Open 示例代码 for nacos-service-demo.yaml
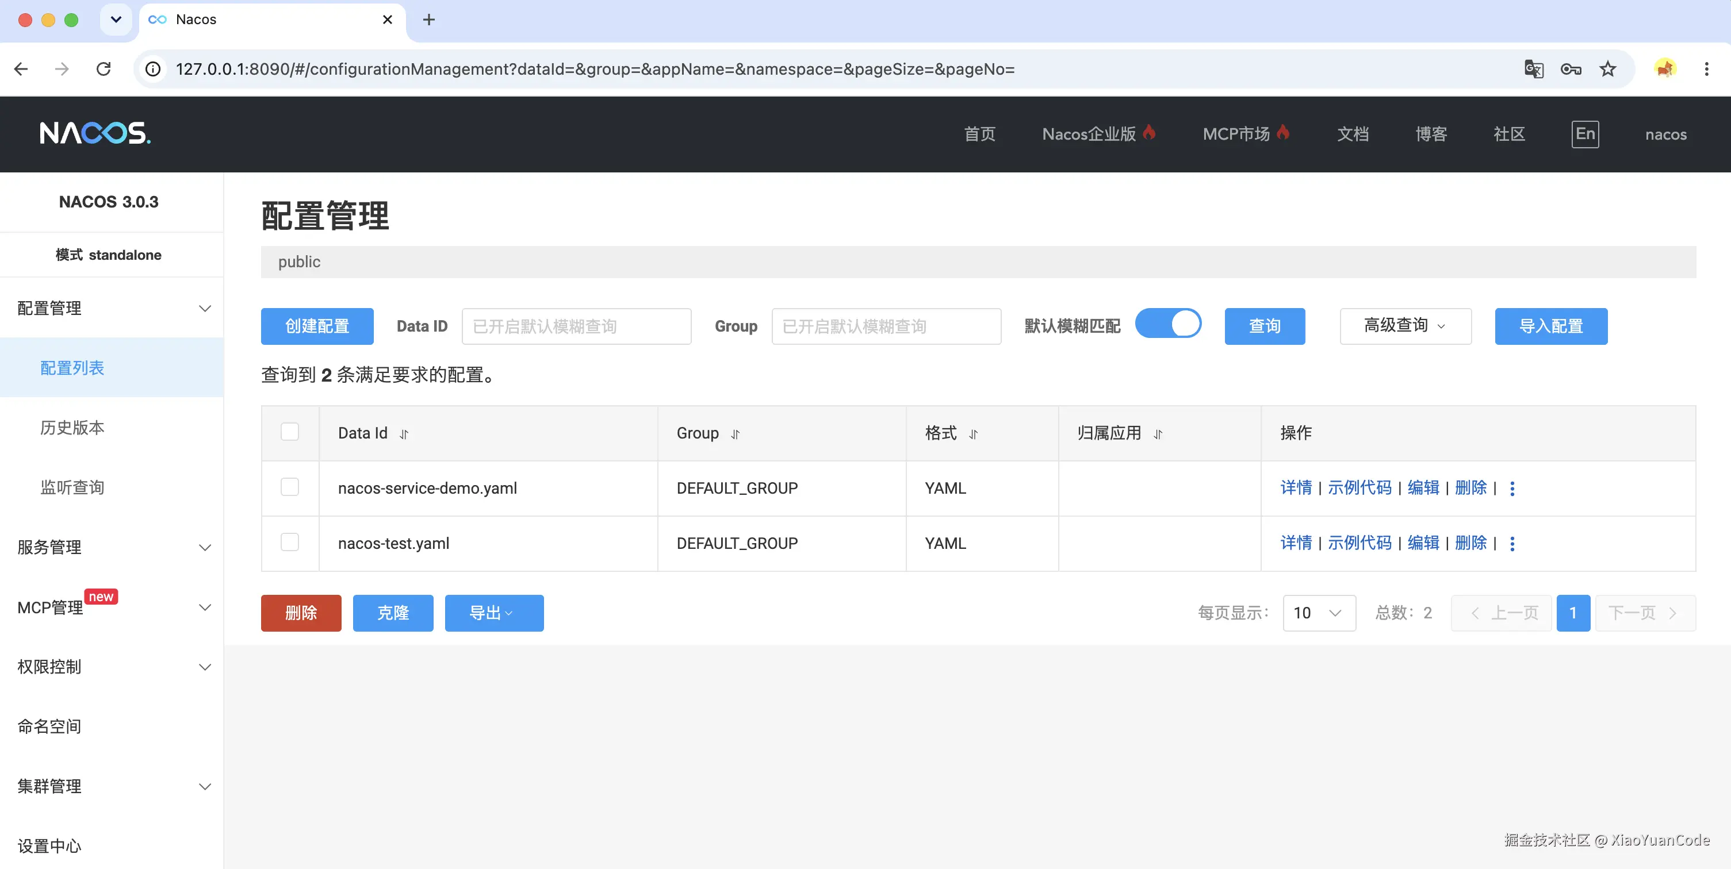The height and width of the screenshot is (869, 1731). pyautogui.click(x=1359, y=488)
